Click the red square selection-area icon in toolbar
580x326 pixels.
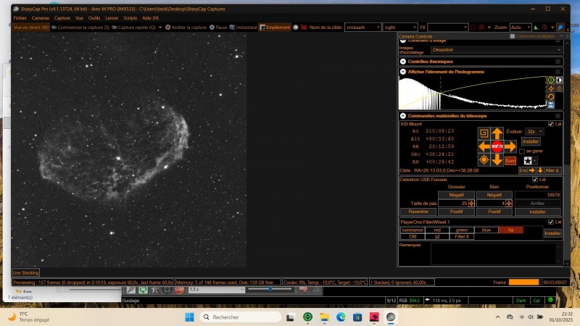473,28
